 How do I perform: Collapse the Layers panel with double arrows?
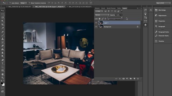coord(138,8)
